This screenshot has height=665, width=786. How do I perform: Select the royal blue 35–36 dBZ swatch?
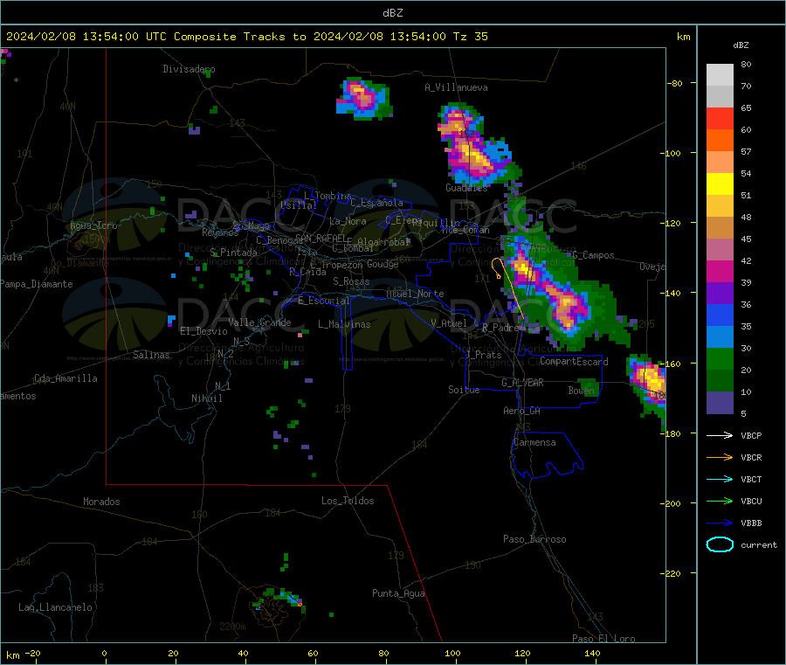pos(720,315)
